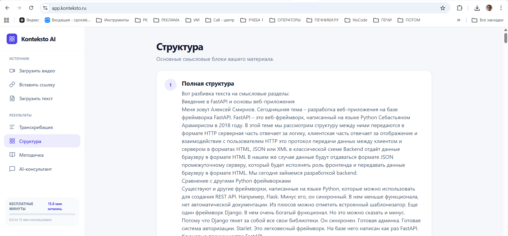The width and height of the screenshot is (508, 236).
Task: Click the БЕСПЛАТНЫЕ МИНУТЫ label
Action: [21, 206]
